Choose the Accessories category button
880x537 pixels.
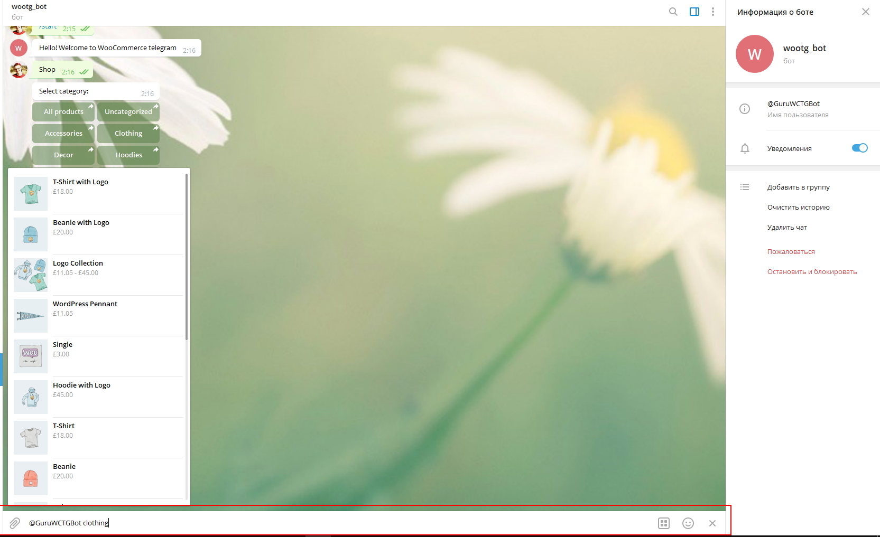63,133
